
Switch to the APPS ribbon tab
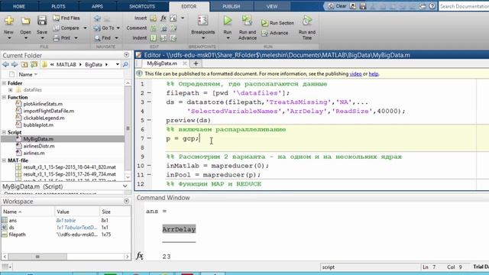pyautogui.click(x=97, y=6)
